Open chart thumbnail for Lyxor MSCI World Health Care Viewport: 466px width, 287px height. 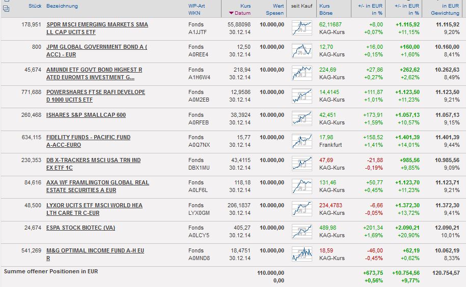302,209
